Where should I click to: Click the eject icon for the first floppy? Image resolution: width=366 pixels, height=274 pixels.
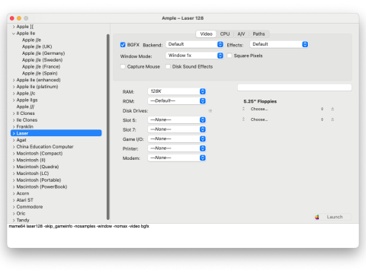point(332,109)
